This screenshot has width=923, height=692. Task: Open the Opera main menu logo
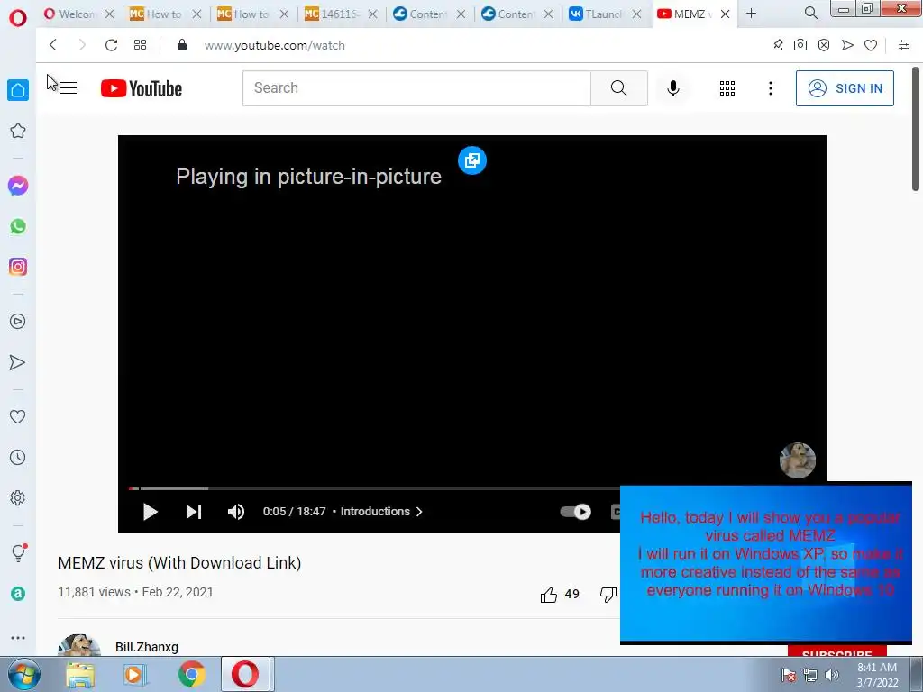[x=18, y=18]
